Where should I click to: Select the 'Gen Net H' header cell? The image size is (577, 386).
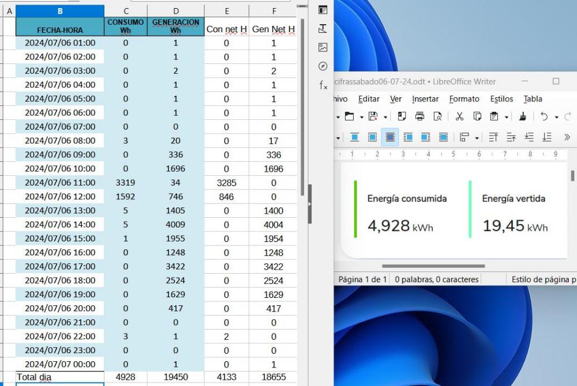(273, 27)
